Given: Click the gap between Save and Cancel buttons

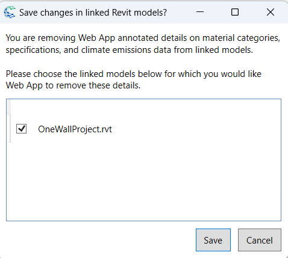Looking at the screenshot, I should tap(234, 240).
